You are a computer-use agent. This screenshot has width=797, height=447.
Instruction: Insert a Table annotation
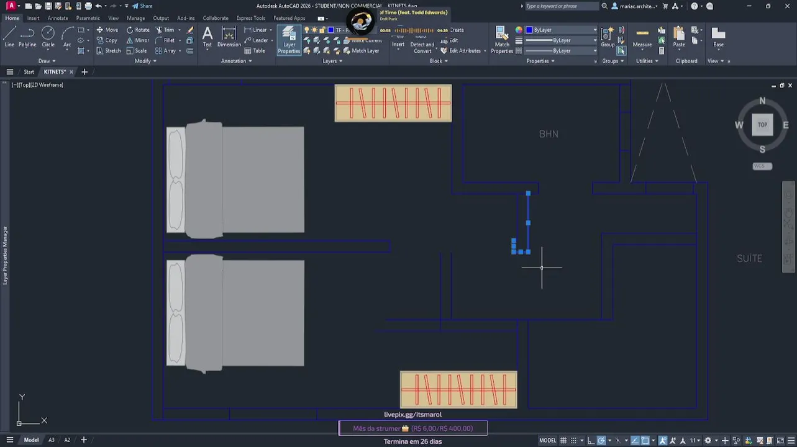coord(254,51)
